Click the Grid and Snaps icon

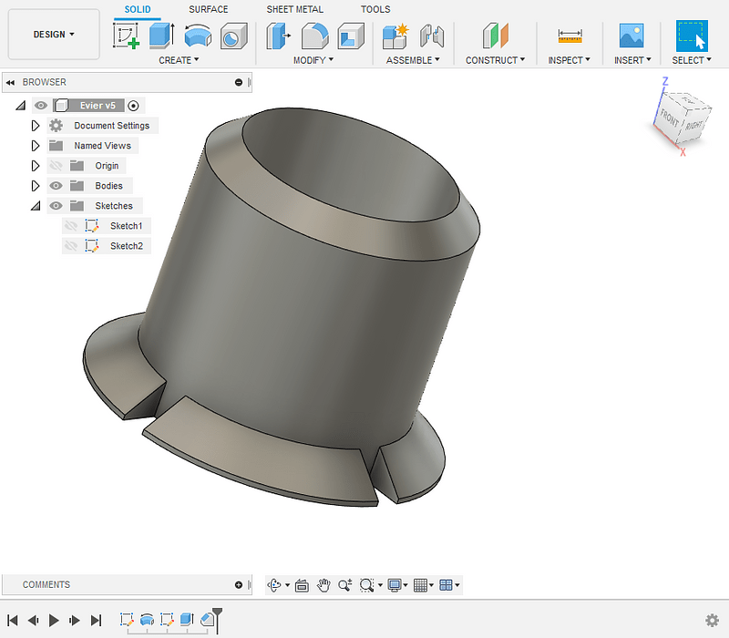click(420, 585)
